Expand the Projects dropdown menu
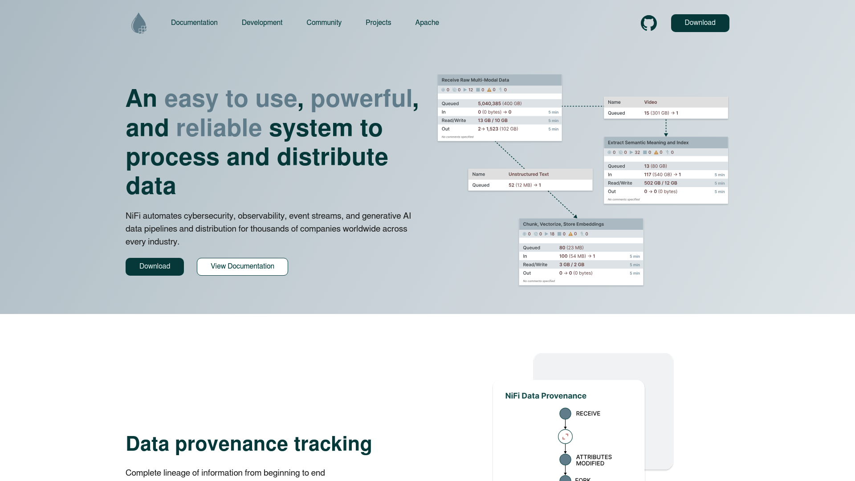The height and width of the screenshot is (481, 855). tap(378, 22)
